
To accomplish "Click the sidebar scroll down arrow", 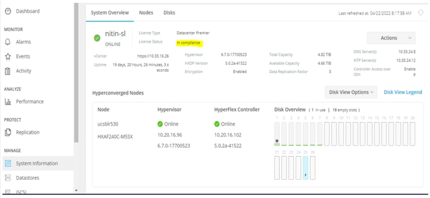I will (76, 191).
